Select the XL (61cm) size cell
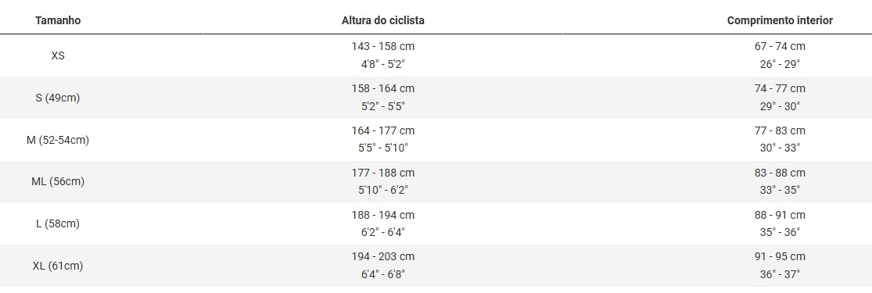The image size is (872, 293). (x=58, y=266)
